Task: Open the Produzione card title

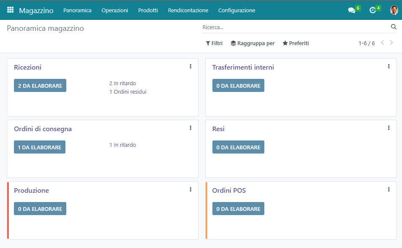Action: [x=31, y=191]
